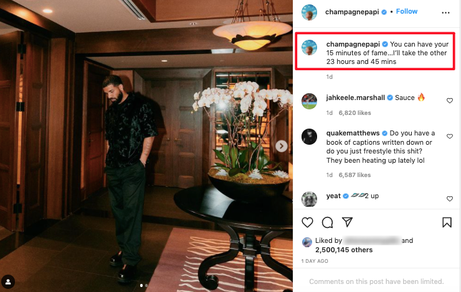The height and width of the screenshot is (292, 461).
Task: Follow champagnepapi
Action: tap(407, 12)
